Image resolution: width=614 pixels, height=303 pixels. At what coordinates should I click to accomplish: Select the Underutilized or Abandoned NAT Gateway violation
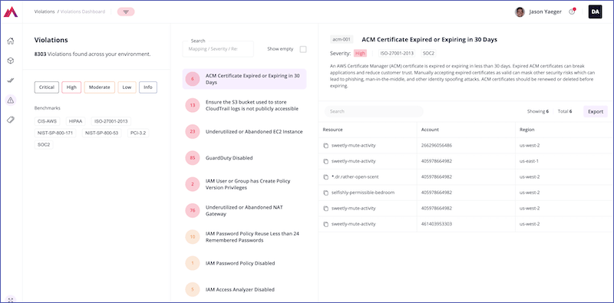pos(244,211)
